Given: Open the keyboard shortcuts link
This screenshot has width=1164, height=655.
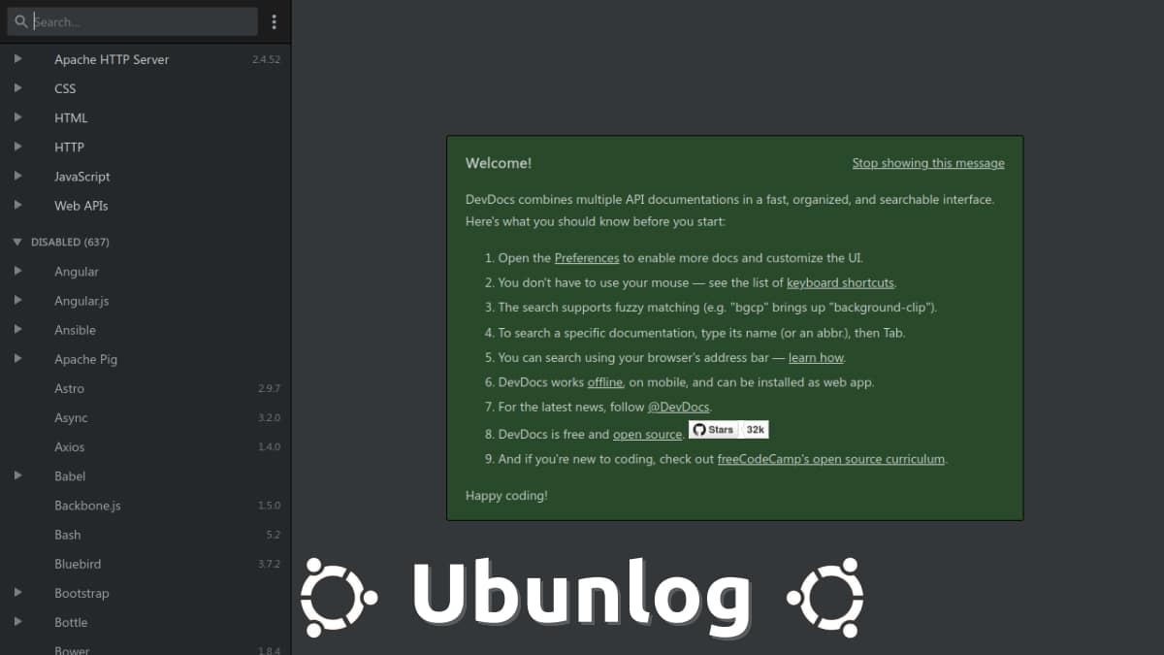Looking at the screenshot, I should tap(840, 283).
